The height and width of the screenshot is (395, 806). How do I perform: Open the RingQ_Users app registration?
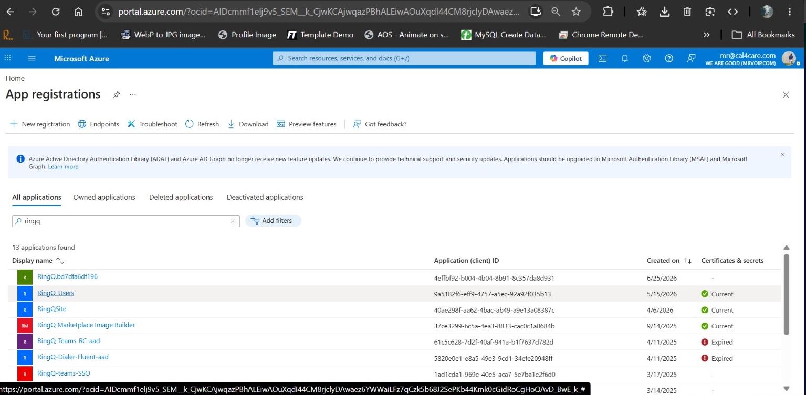click(x=56, y=293)
